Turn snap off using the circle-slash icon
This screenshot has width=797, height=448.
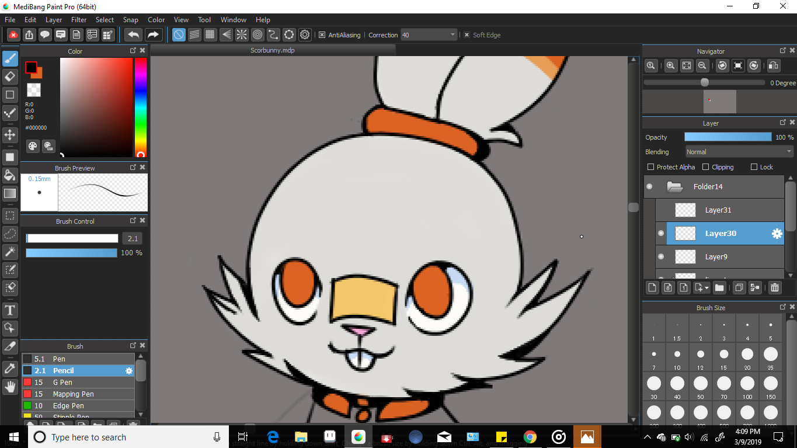[179, 35]
